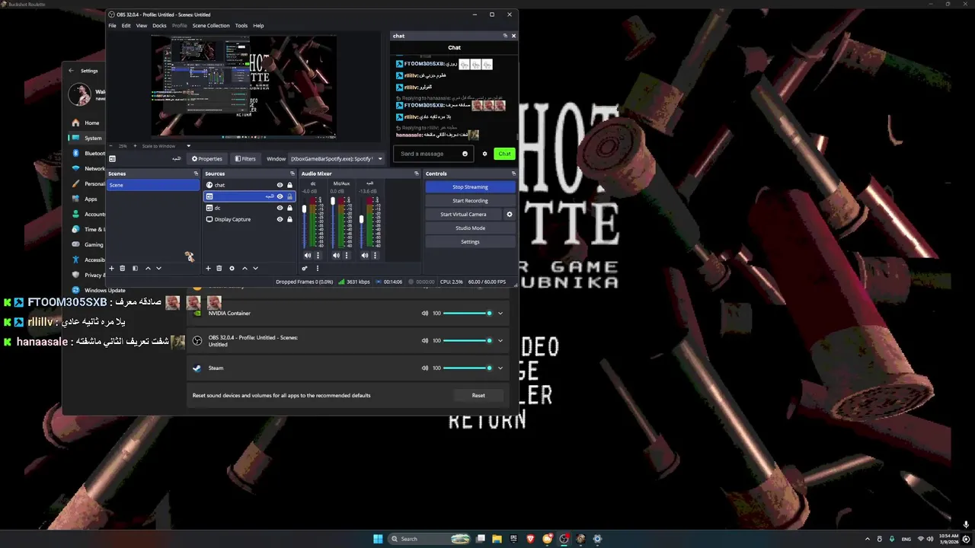Open Brave browser from taskbar
The width and height of the screenshot is (975, 548).
pos(531,539)
